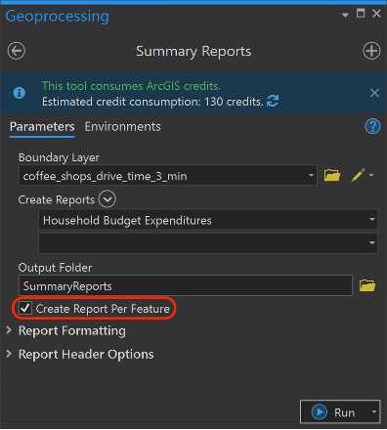Screen dimensions: 387x430
Task: Click the add-to-favorites plus icon
Action: 371,51
